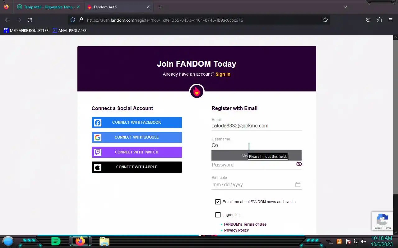Click the site security padlock icon
This screenshot has height=248, width=398.
tap(81, 20)
